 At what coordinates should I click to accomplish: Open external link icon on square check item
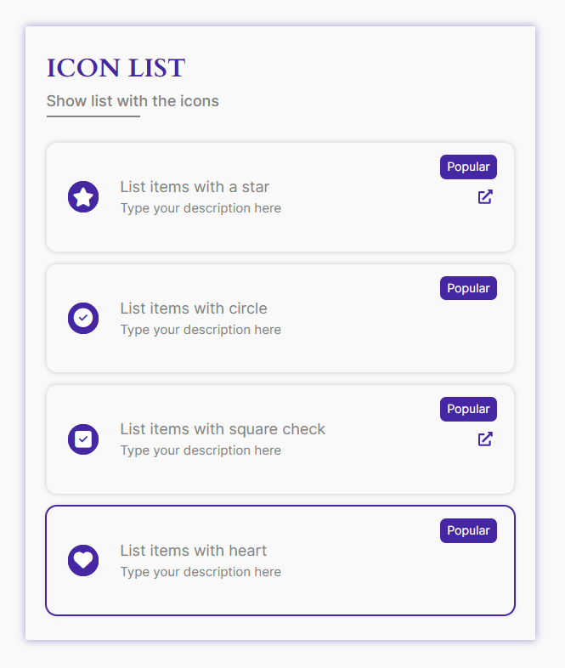tap(485, 439)
